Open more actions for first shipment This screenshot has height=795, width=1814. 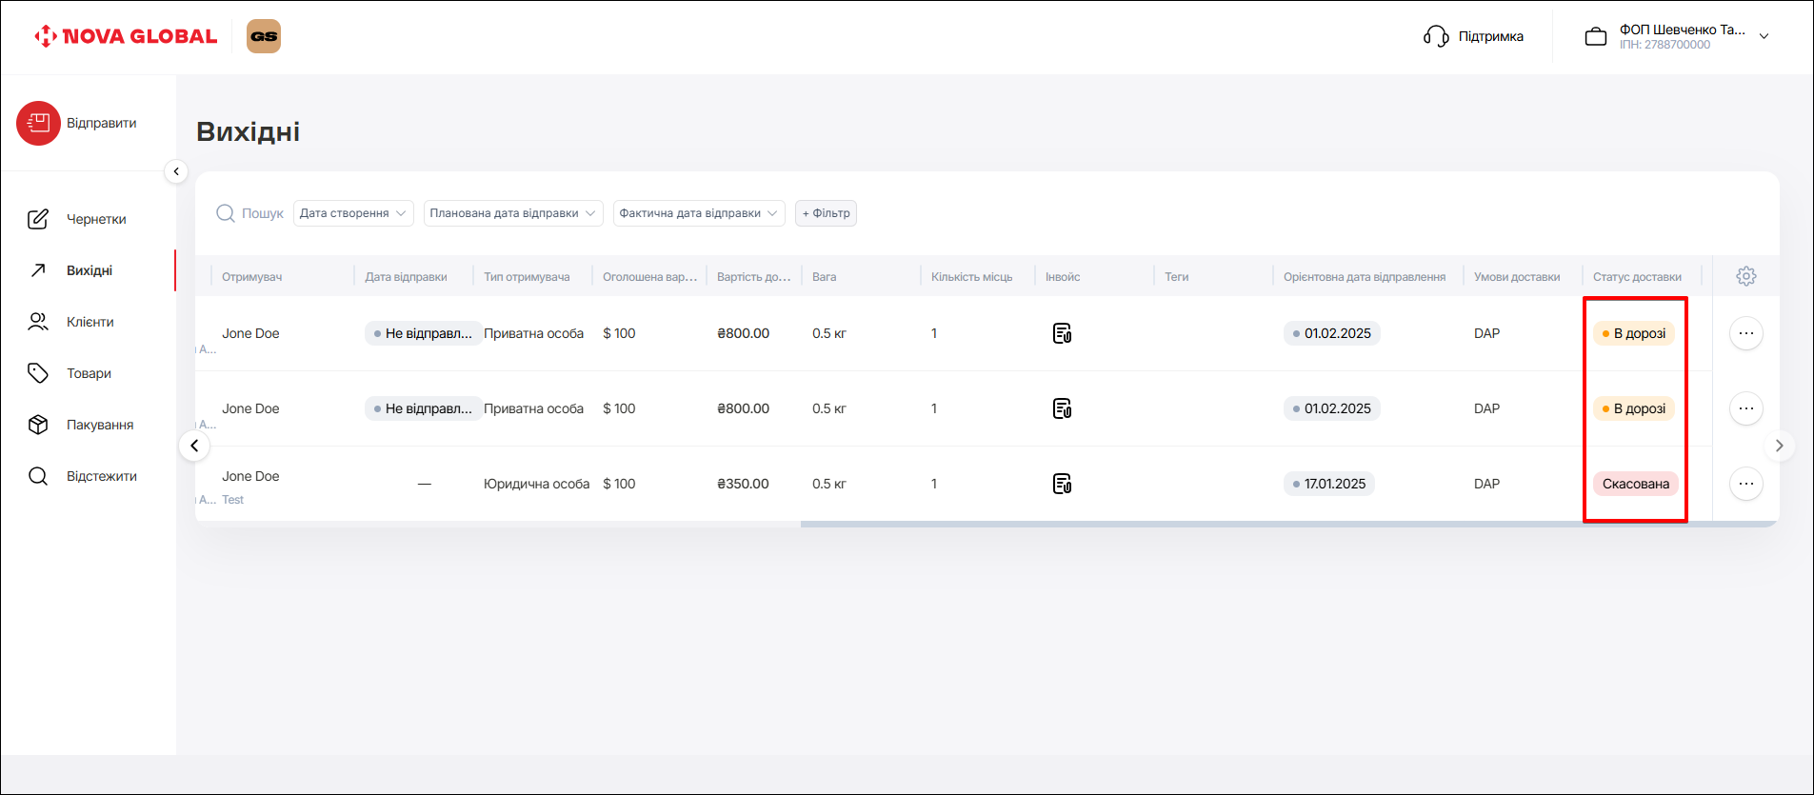1745,333
